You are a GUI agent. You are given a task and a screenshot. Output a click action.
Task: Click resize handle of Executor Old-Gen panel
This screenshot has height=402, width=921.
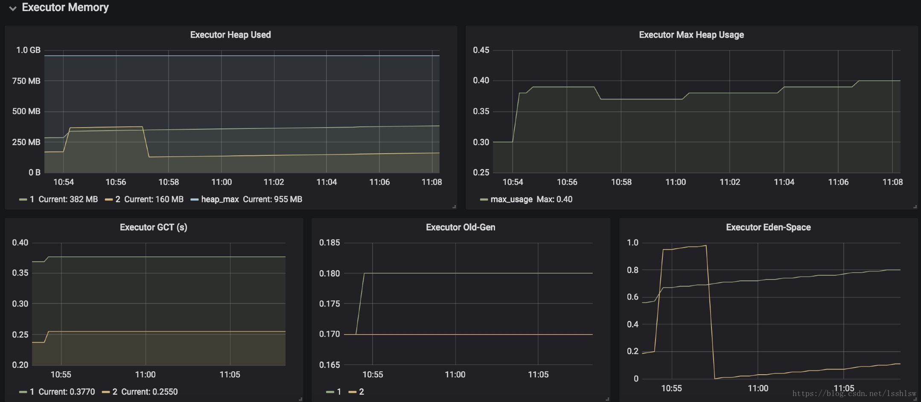(x=607, y=399)
